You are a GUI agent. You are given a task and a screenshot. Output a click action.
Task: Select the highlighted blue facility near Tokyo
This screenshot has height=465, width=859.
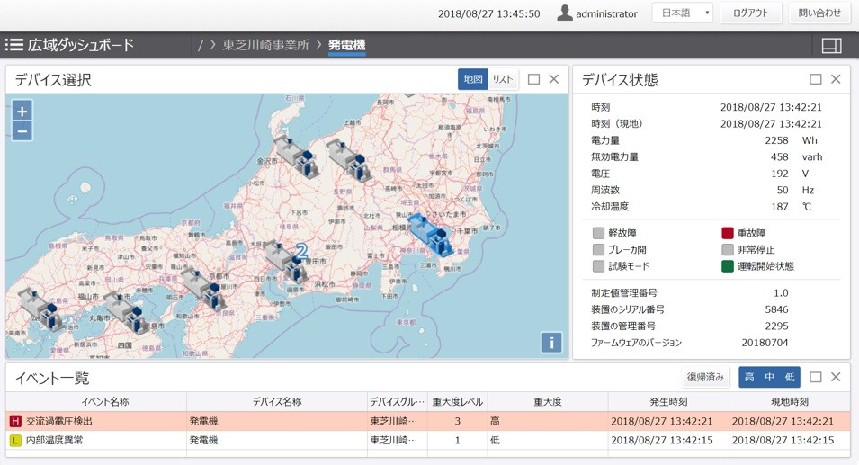[430, 236]
